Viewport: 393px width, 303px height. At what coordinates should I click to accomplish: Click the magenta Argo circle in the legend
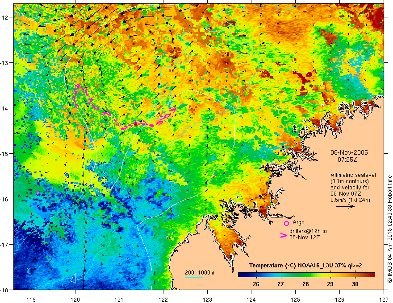click(286, 223)
